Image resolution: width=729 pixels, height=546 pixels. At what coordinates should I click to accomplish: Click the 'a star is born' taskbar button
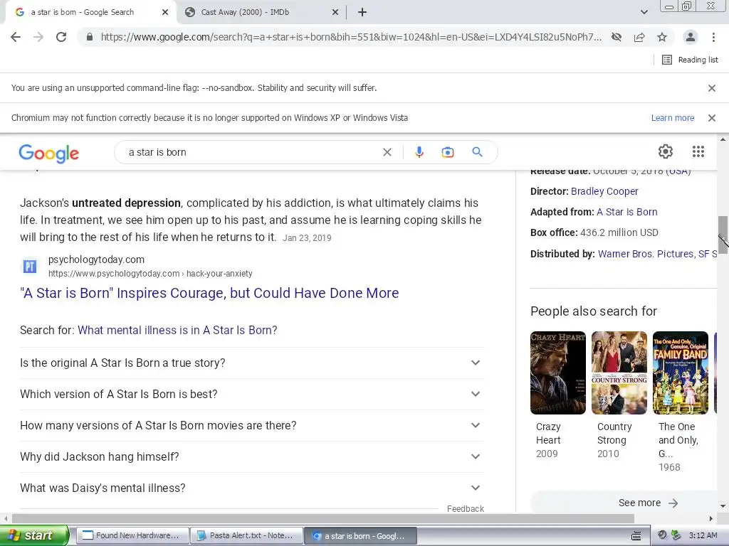tap(360, 536)
